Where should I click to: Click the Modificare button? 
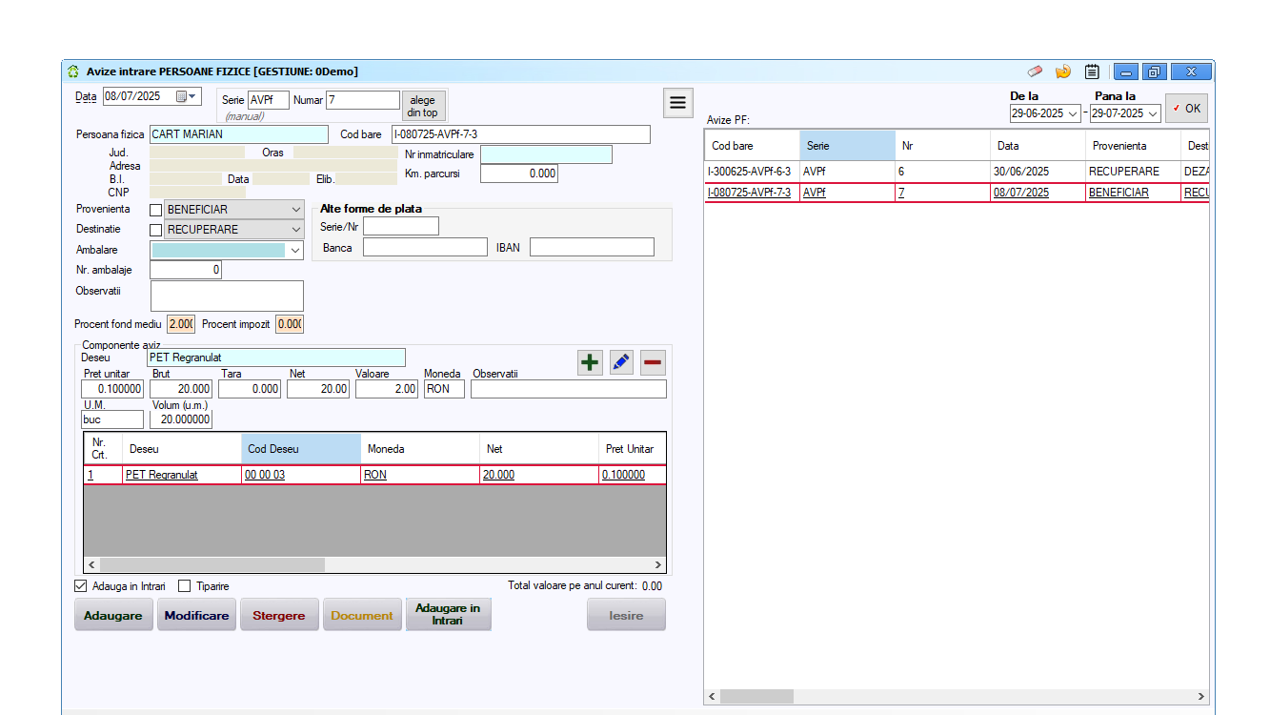pyautogui.click(x=196, y=616)
